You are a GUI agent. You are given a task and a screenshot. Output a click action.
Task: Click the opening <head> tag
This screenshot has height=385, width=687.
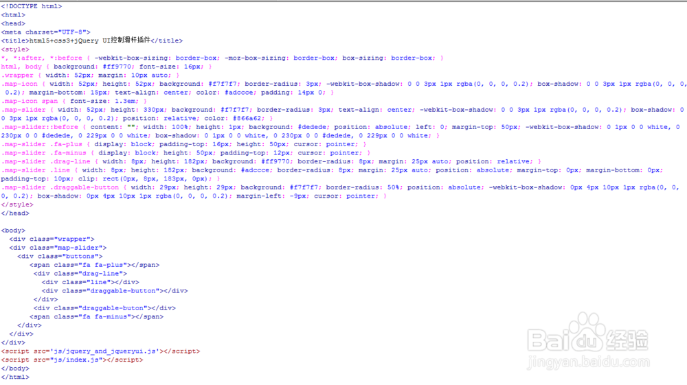click(13, 23)
